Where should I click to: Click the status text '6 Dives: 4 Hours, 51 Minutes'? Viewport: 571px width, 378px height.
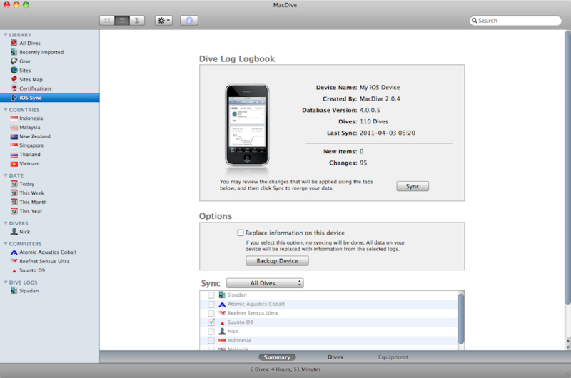pos(285,369)
